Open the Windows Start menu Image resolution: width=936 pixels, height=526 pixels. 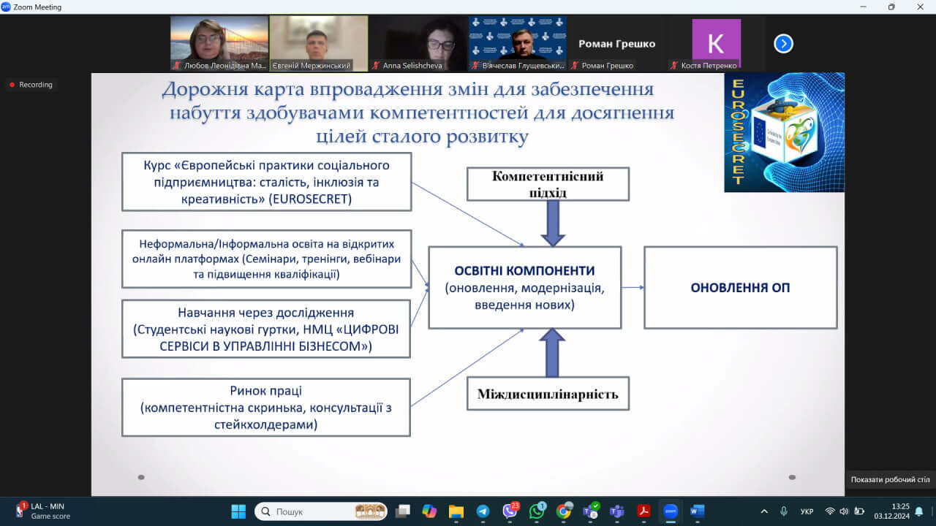click(239, 511)
